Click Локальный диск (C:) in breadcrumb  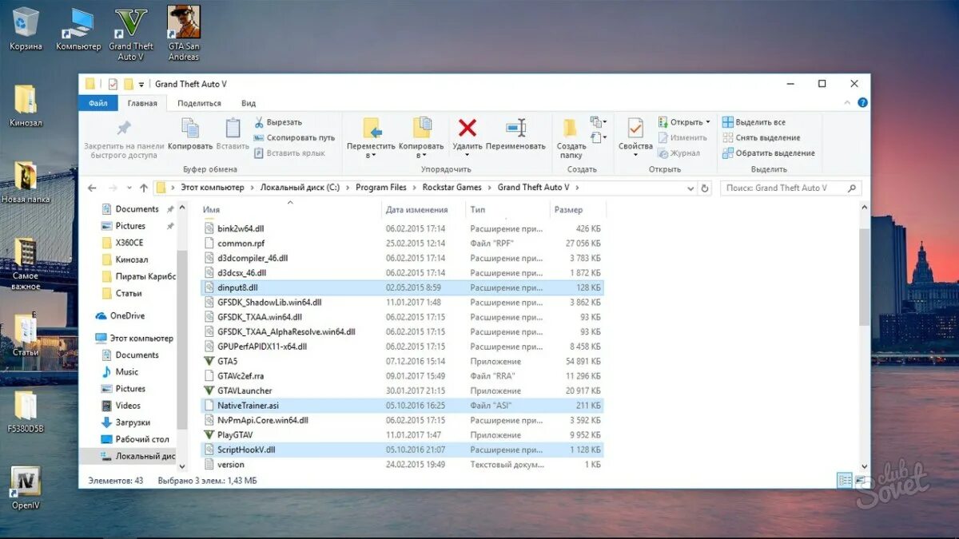[300, 188]
